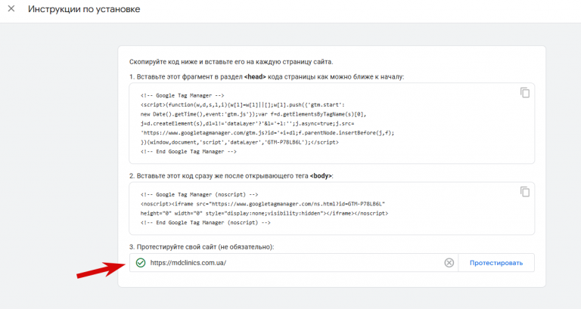Clear the test site URL field
The width and height of the screenshot is (581, 309).
tap(449, 263)
